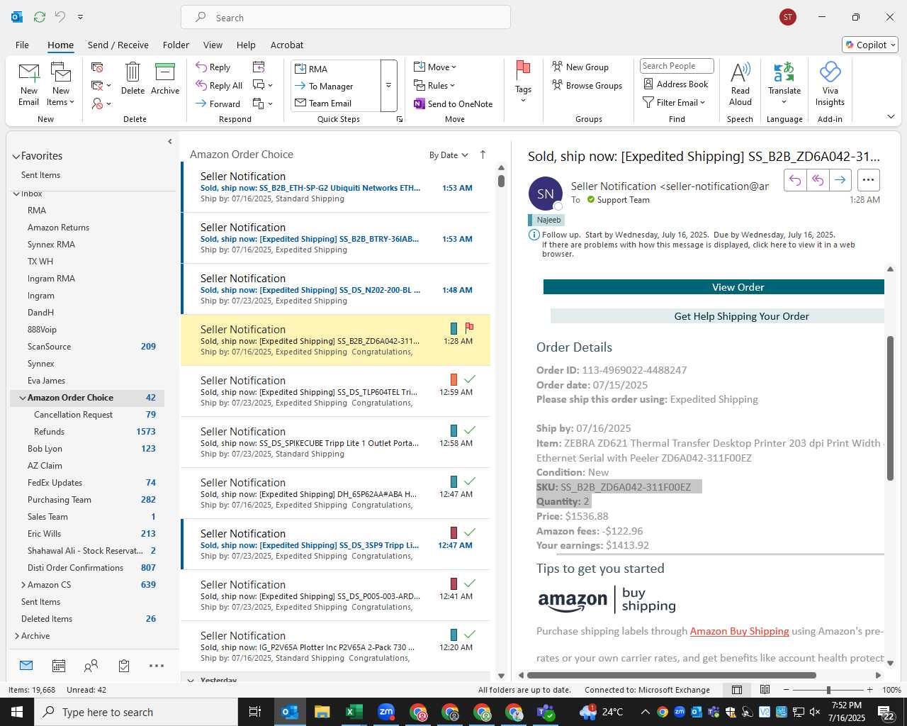Open the View tab

pos(213,45)
